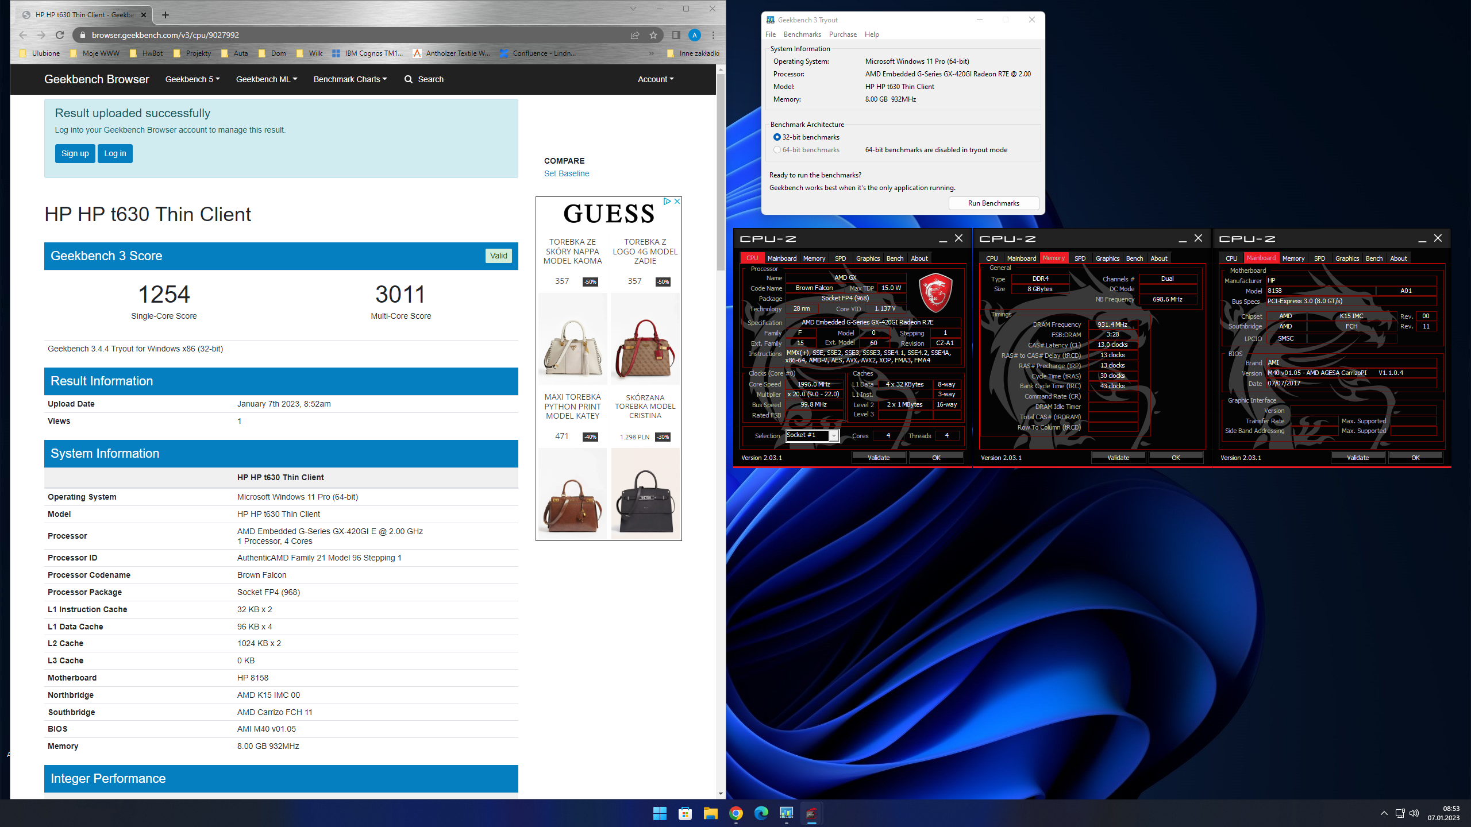Open Chrome three-dot menu
The image size is (1471, 827).
(713, 35)
